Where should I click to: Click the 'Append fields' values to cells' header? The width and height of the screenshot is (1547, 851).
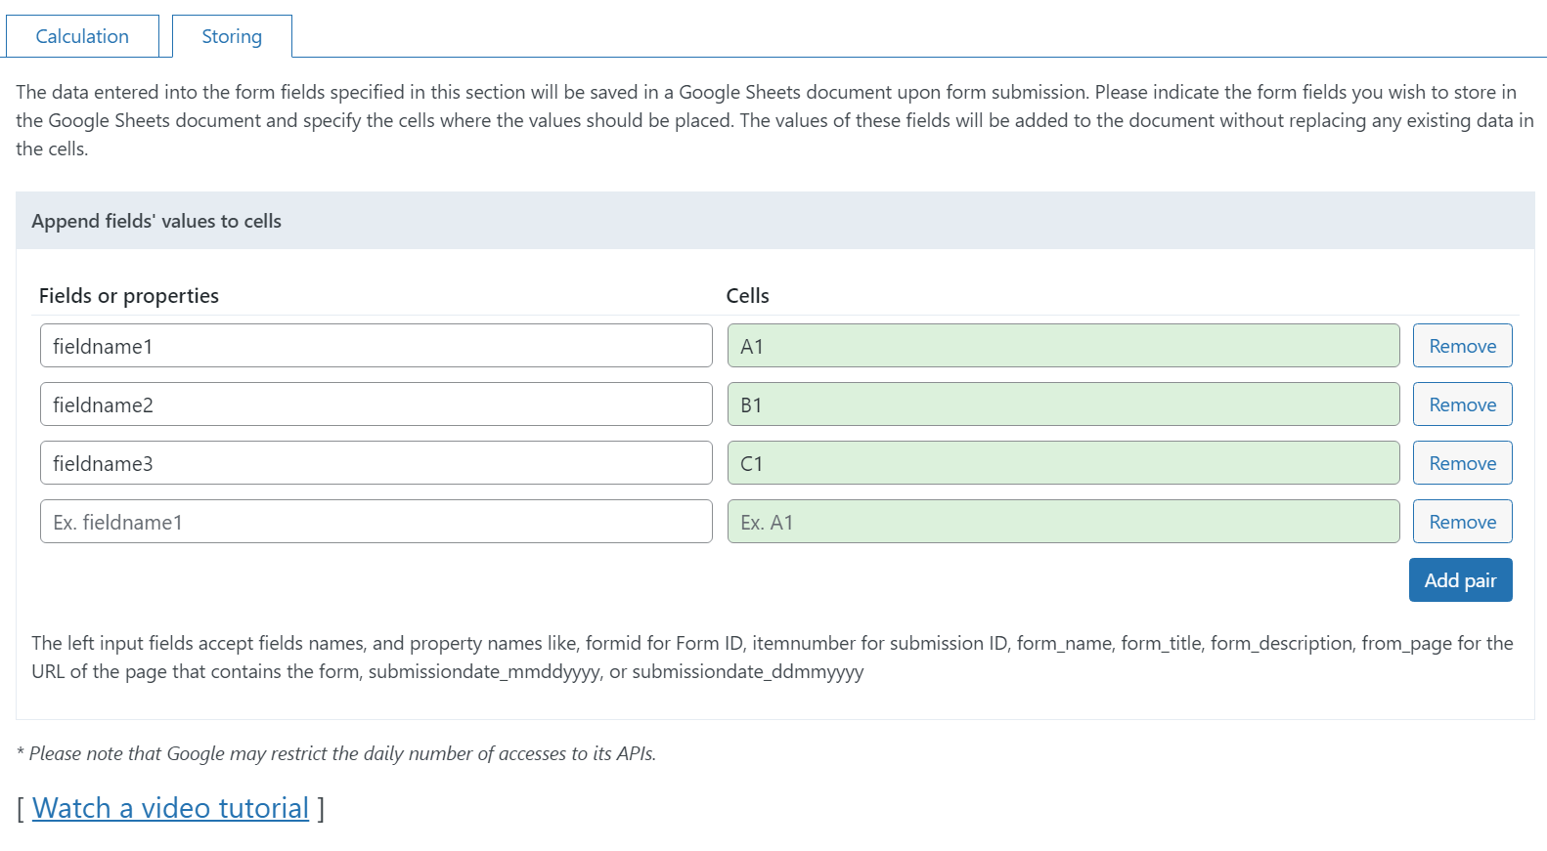click(156, 221)
